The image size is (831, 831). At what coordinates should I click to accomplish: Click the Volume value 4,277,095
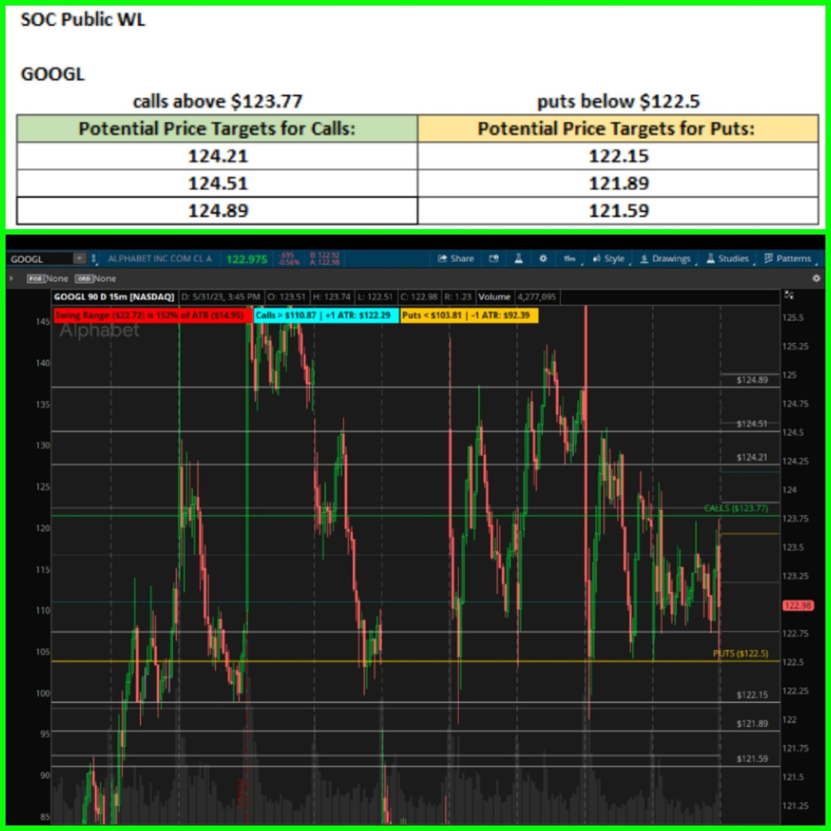coord(537,297)
